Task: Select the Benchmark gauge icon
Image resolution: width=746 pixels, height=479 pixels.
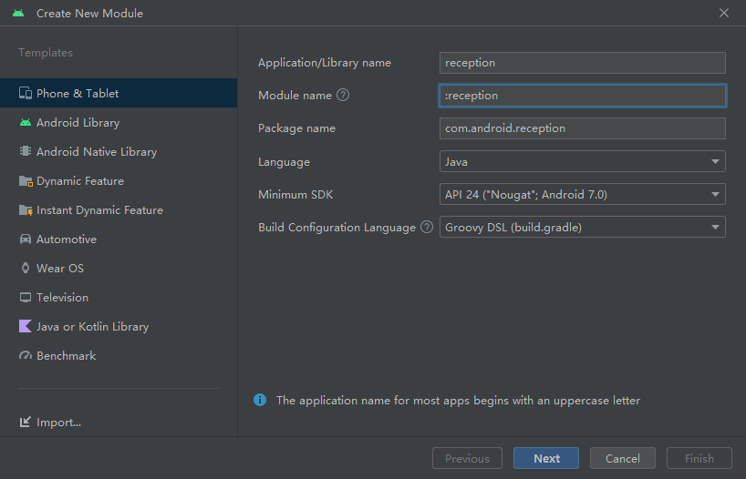Action: (x=26, y=356)
